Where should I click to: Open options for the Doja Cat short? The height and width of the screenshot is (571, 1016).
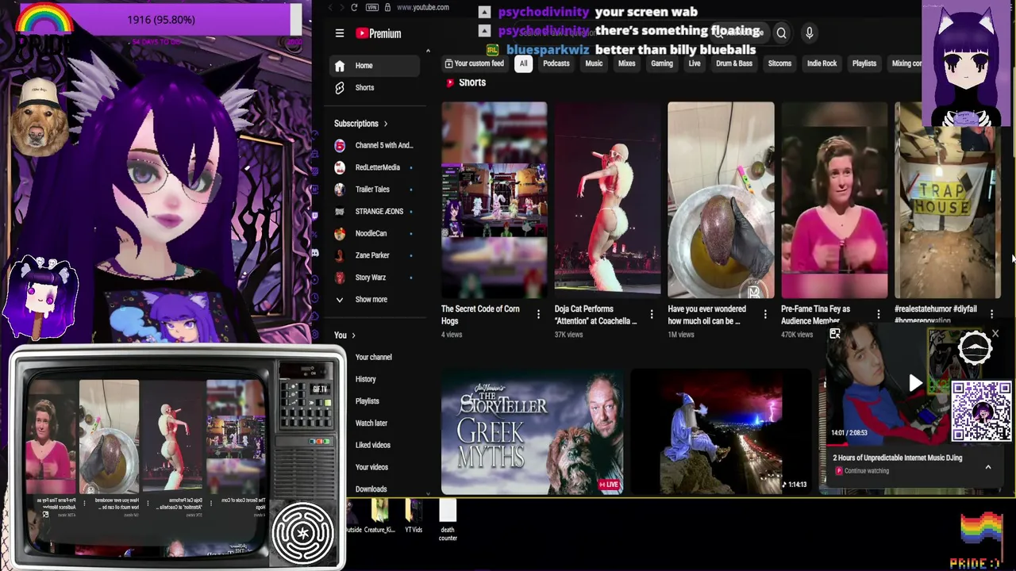(x=652, y=315)
